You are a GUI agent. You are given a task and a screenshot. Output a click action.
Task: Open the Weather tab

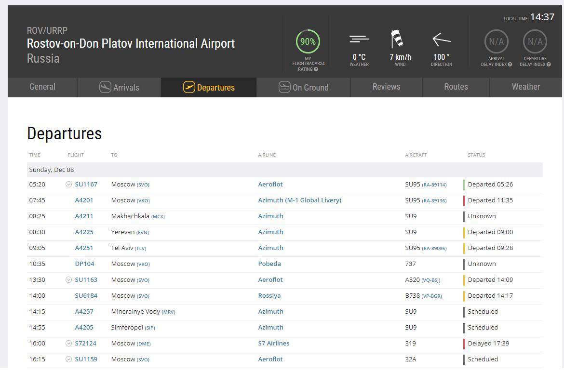point(525,87)
